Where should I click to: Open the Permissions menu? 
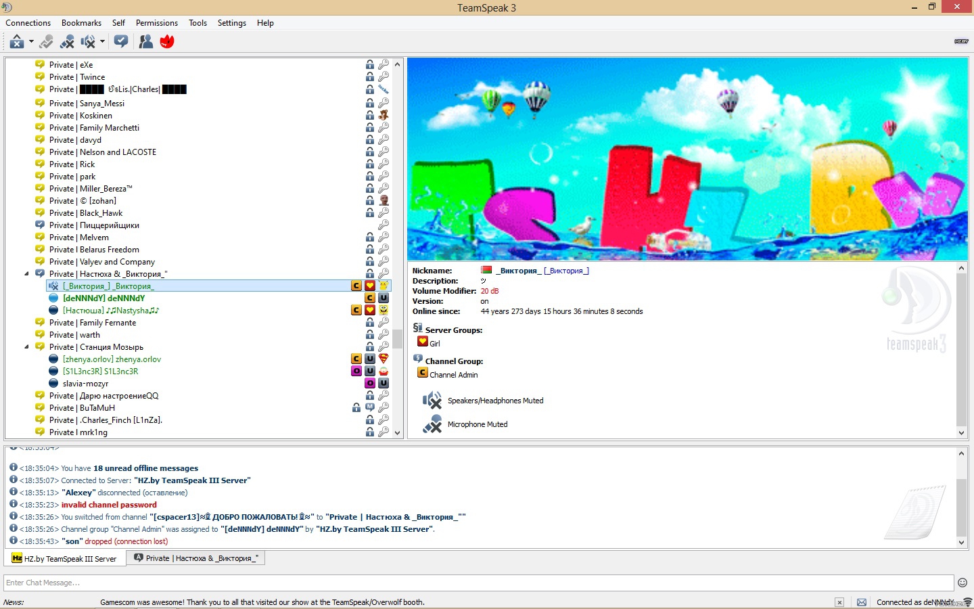click(157, 23)
